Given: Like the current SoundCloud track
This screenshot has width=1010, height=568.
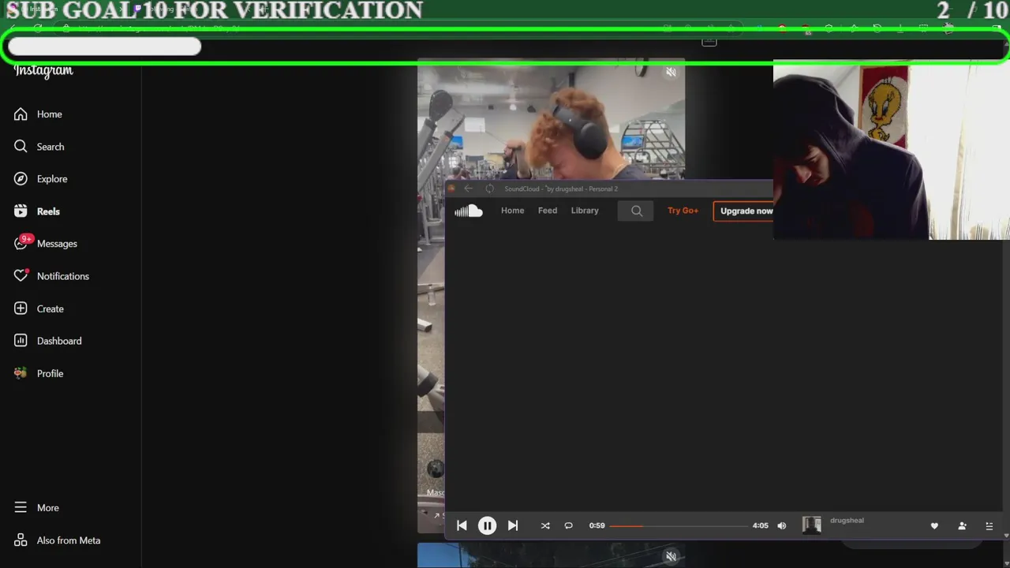Looking at the screenshot, I should point(934,526).
